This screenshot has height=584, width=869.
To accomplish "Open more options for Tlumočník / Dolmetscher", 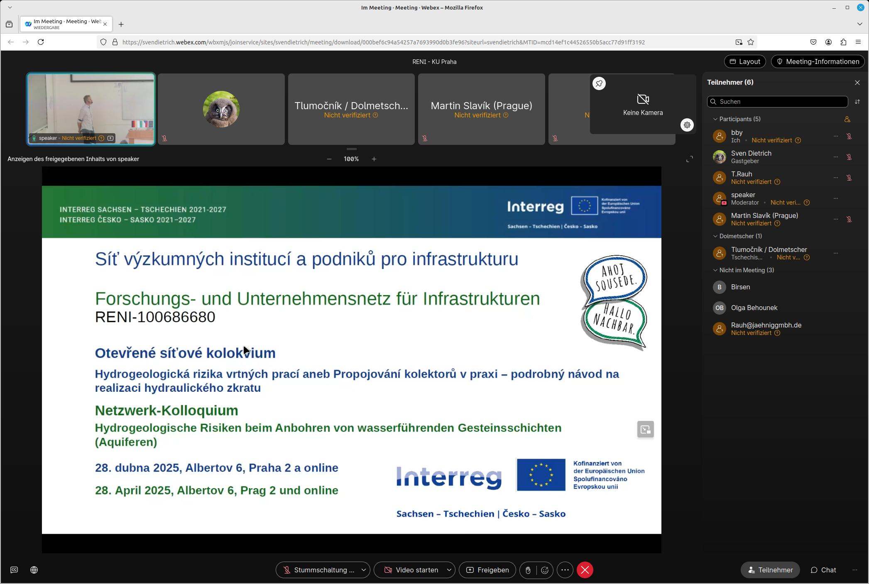I will [x=836, y=253].
